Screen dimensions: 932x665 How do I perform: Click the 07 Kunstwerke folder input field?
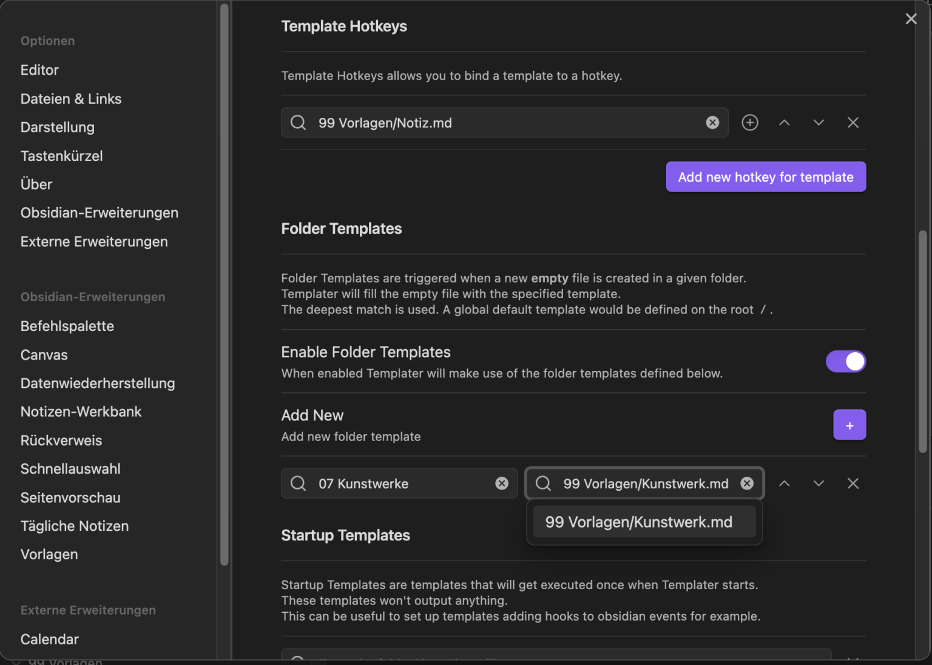pyautogui.click(x=399, y=483)
